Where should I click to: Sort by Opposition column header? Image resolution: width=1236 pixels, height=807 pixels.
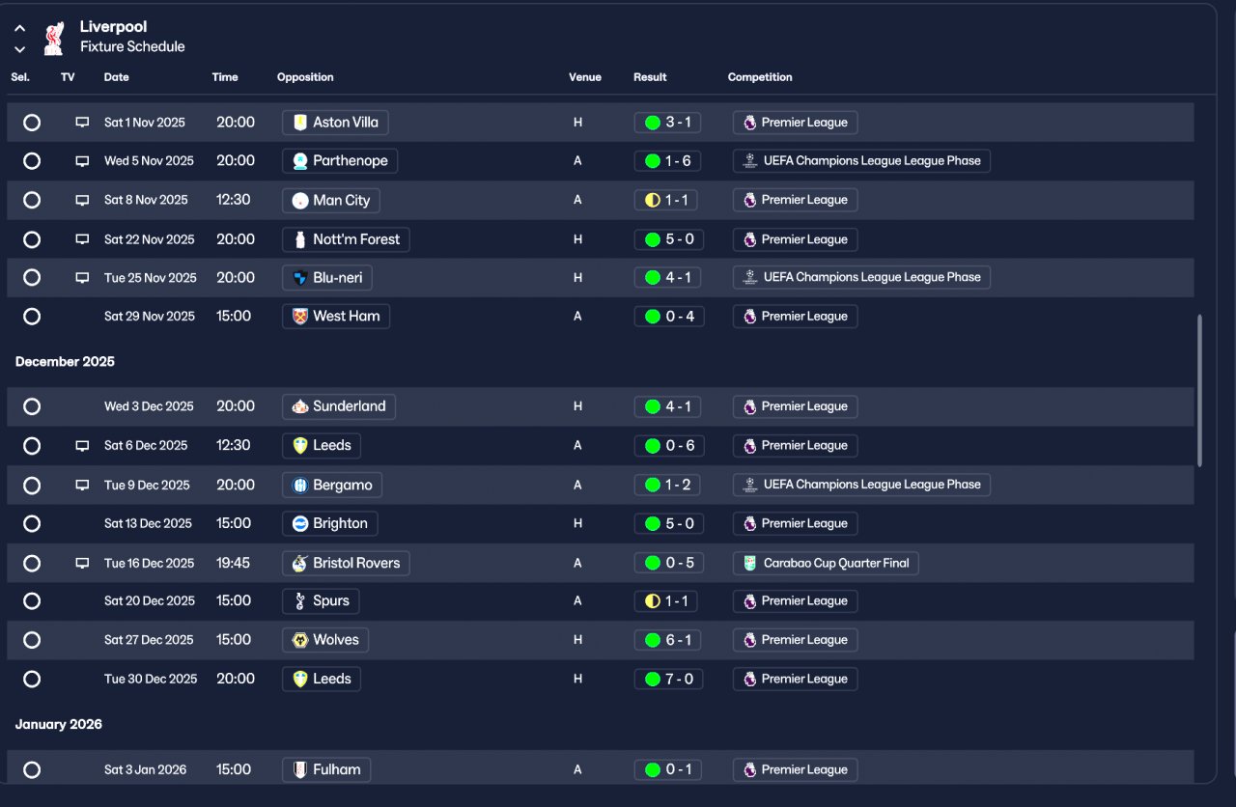pyautogui.click(x=305, y=77)
